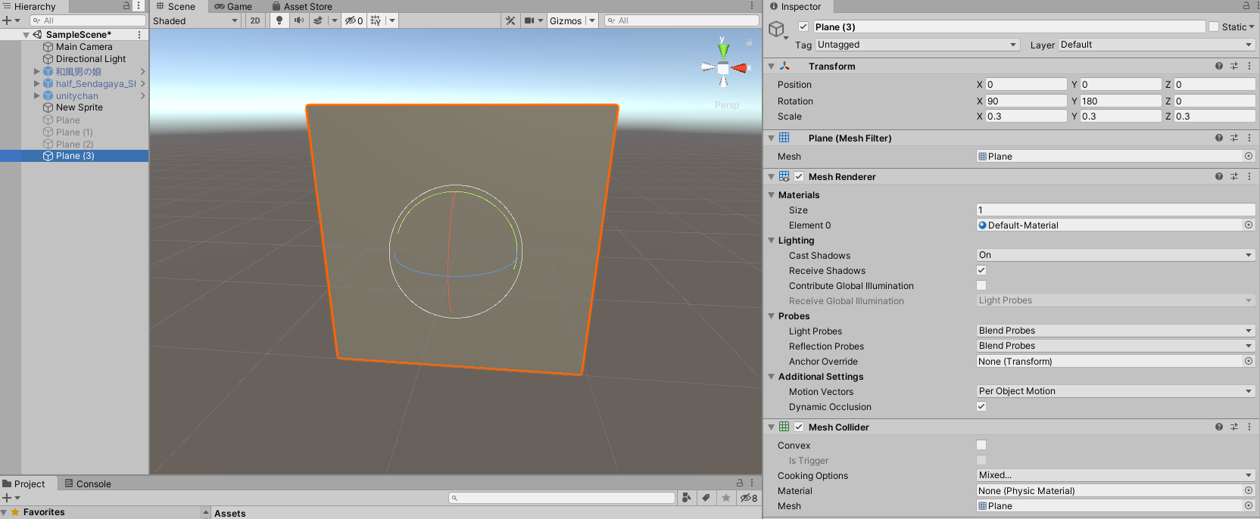The image size is (1260, 519).
Task: Search by Type icon in Project panel
Action: point(687,497)
